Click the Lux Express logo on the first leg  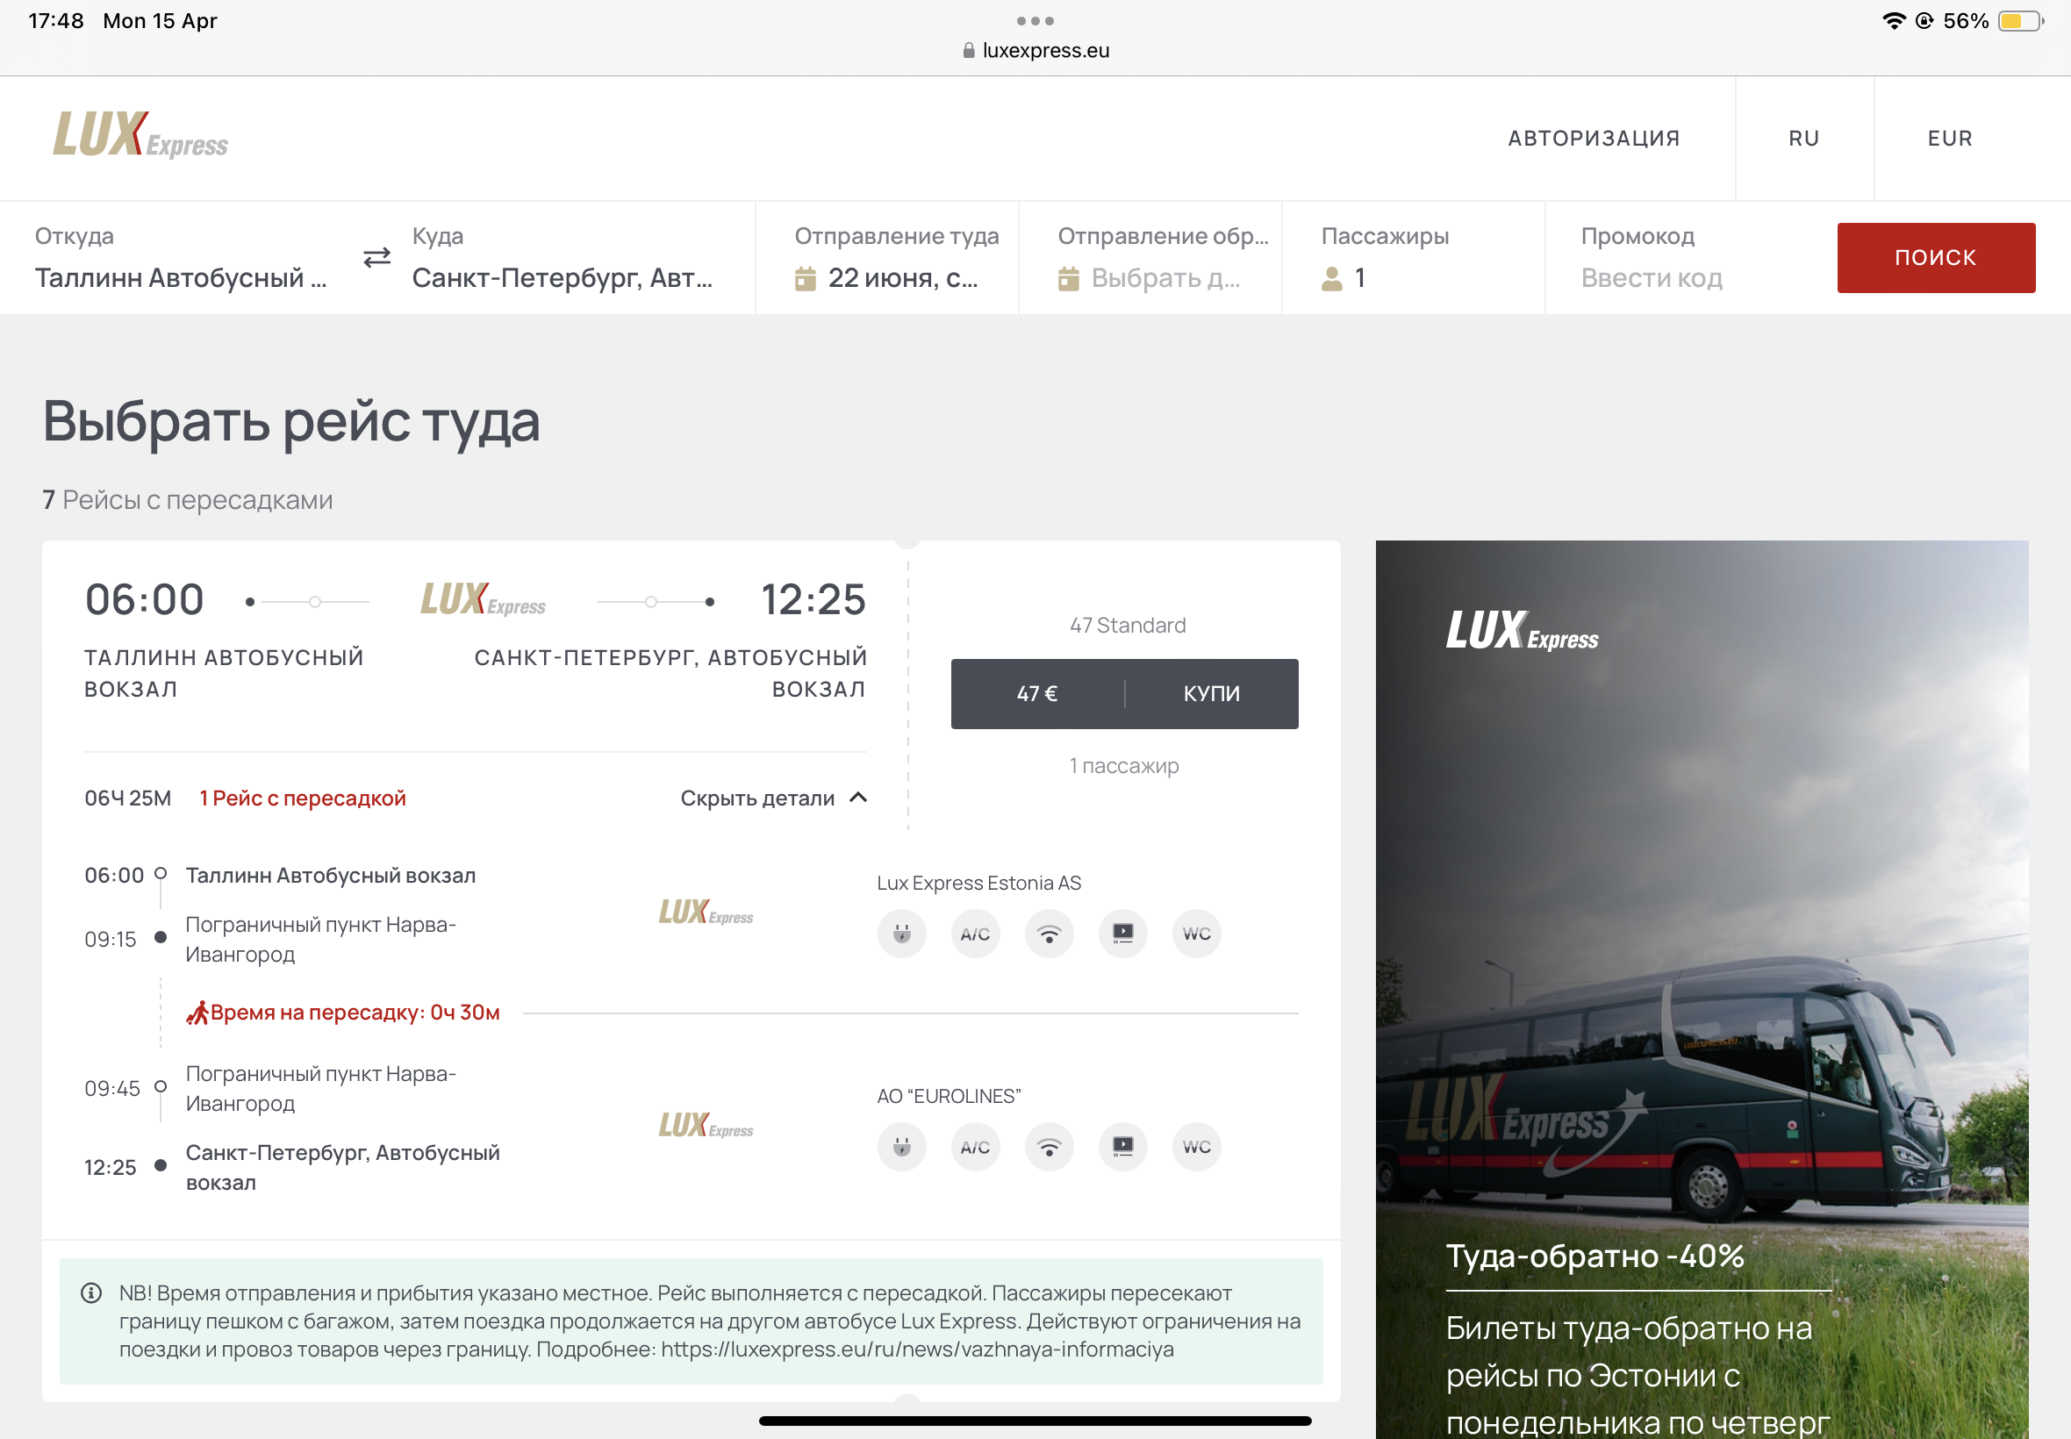pyautogui.click(x=706, y=913)
